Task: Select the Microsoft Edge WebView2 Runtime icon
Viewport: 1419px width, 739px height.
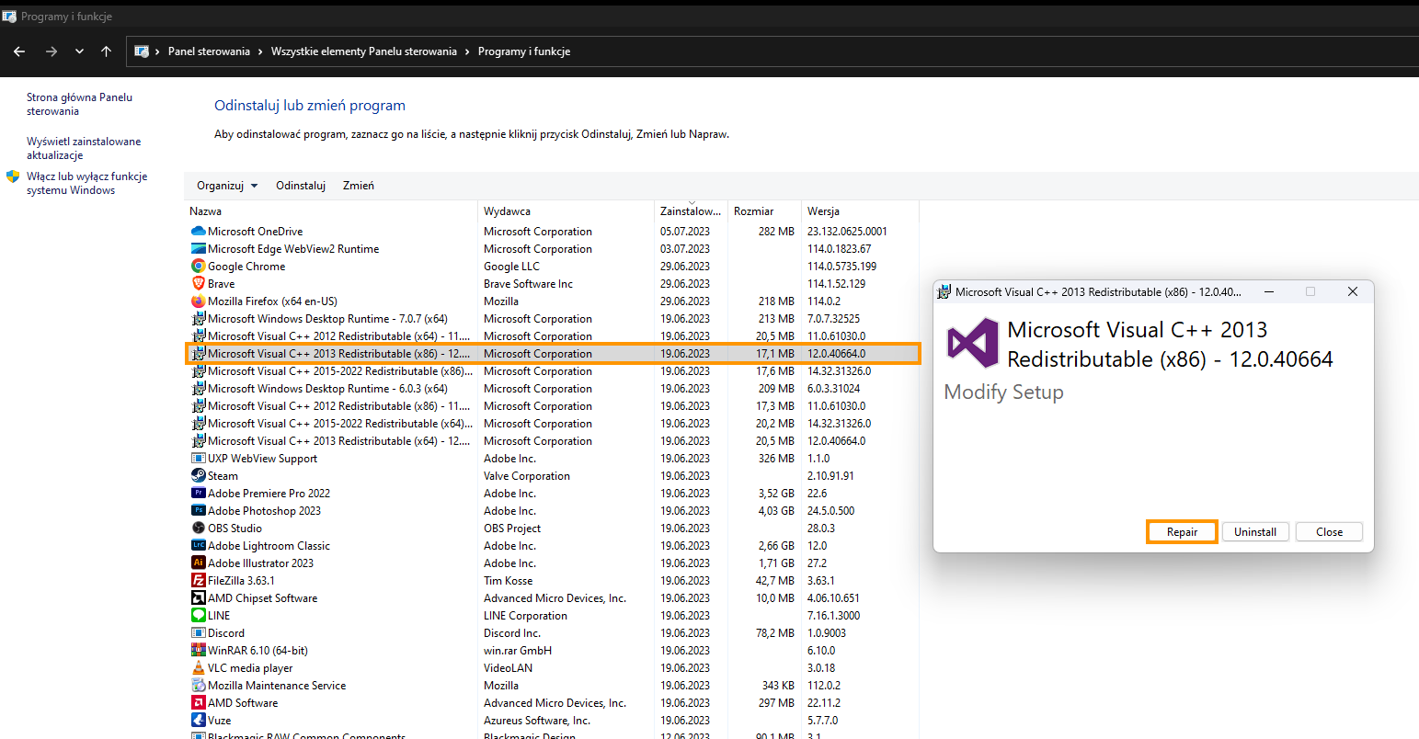Action: [x=198, y=249]
